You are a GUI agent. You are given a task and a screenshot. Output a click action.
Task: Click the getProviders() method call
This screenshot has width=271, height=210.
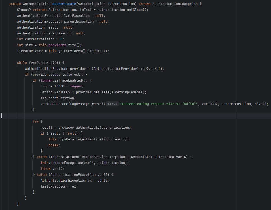[x=72, y=51]
